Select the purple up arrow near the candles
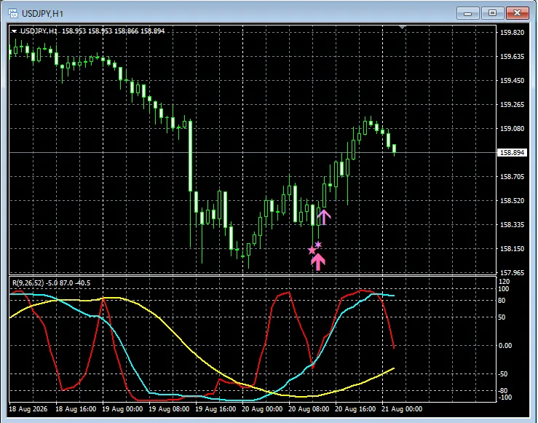Viewport: 538px width, 423px height. [x=324, y=217]
